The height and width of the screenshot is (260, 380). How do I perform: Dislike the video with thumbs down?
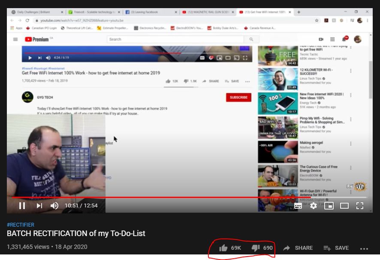click(x=256, y=248)
